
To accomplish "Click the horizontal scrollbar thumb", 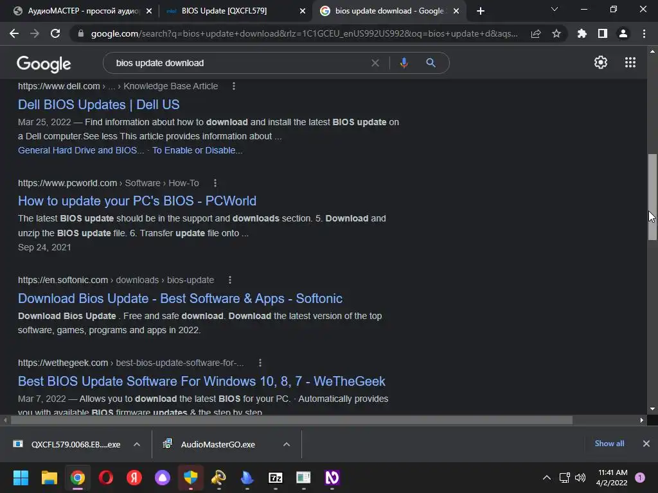I will click(x=292, y=420).
